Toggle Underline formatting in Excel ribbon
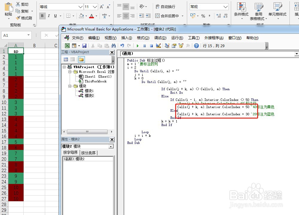The width and height of the screenshot is (299, 215). pyautogui.click(x=55, y=16)
